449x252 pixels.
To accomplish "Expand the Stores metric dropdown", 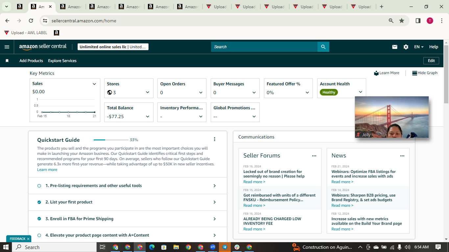I will point(148,93).
